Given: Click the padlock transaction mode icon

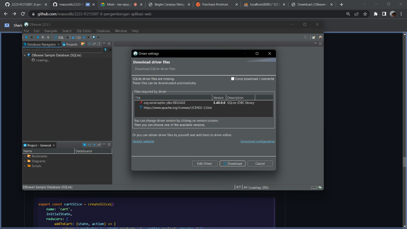Looking at the screenshot, I should (73, 38).
